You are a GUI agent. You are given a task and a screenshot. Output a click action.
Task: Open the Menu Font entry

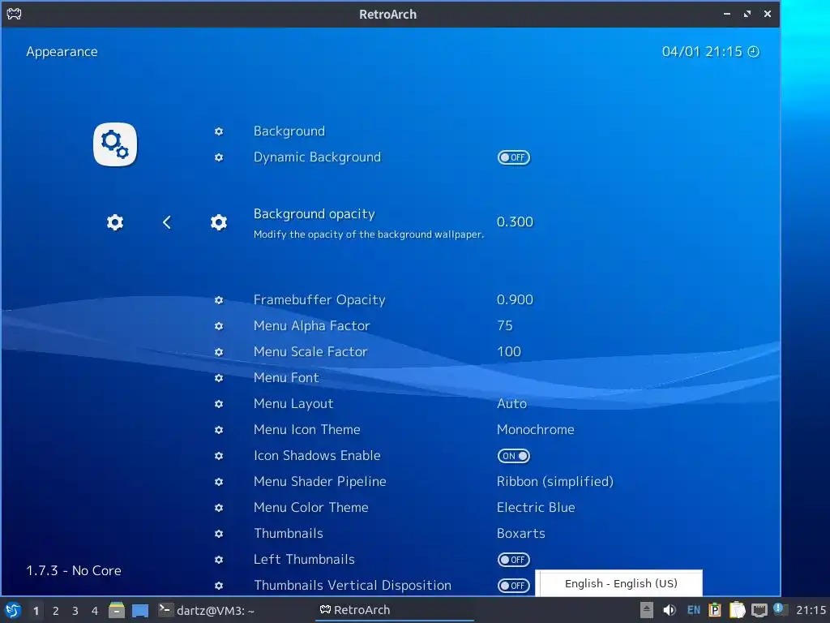286,378
